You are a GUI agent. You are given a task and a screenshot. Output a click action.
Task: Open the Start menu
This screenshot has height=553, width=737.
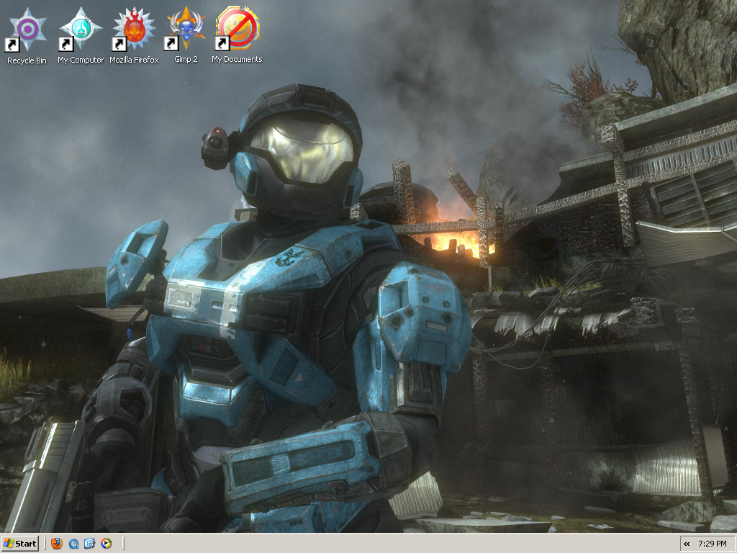21,544
